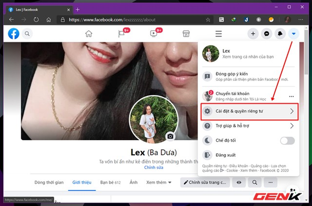The width and height of the screenshot is (312, 206).
Task: Open the Facebook search magnifier
Action: 27,34
